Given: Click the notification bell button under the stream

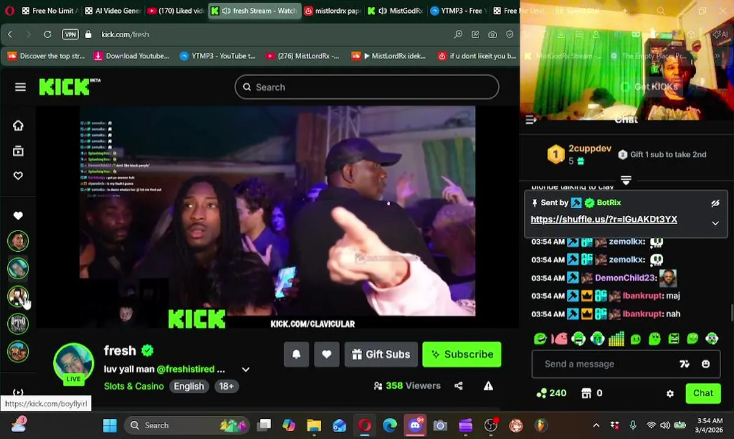Looking at the screenshot, I should 296,354.
